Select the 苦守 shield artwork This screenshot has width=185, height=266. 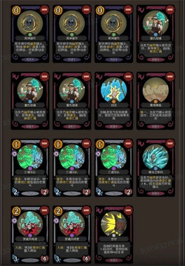coord(114,224)
